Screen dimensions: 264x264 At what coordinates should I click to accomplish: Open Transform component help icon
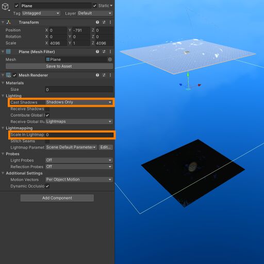click(x=97, y=22)
